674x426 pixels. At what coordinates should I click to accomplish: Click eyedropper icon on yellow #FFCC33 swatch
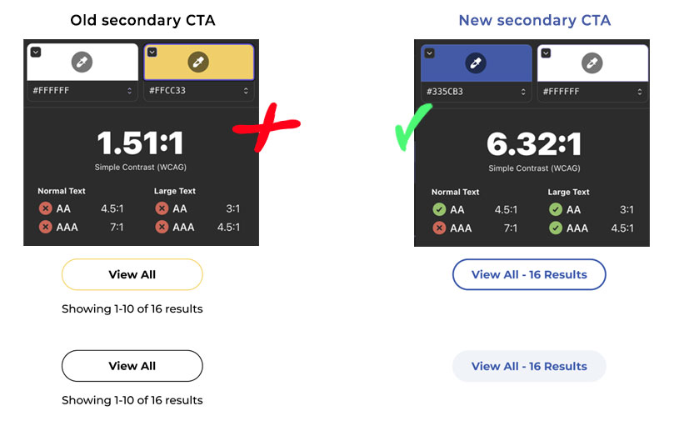point(198,62)
